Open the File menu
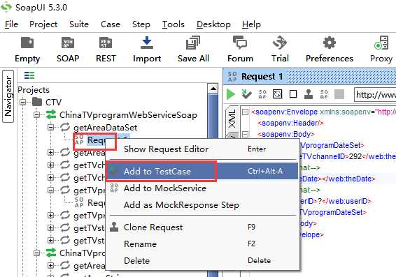 (11, 24)
